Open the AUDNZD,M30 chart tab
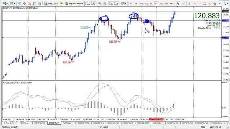230x129 pixels. pyautogui.click(x=143, y=123)
